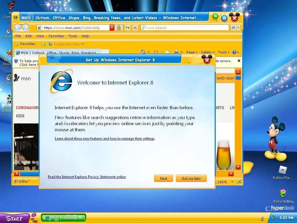
Task: Open the Favorites star button
Action: (x=25, y=44)
